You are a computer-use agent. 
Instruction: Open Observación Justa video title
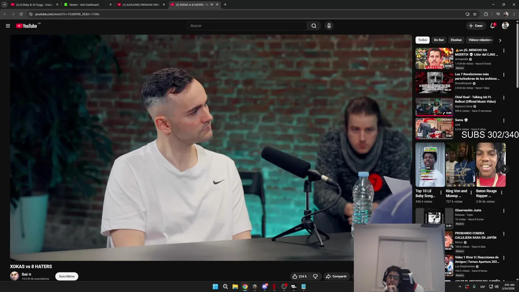coord(468,210)
